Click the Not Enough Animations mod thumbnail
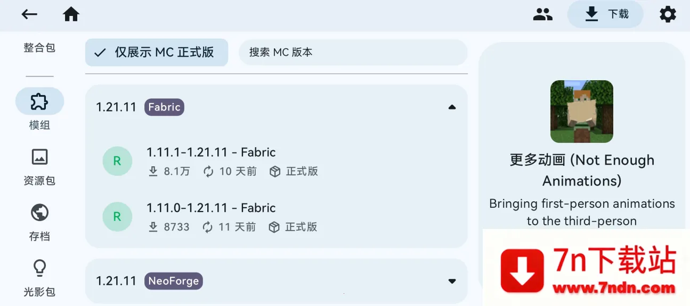This screenshot has width=690, height=306. [x=581, y=112]
